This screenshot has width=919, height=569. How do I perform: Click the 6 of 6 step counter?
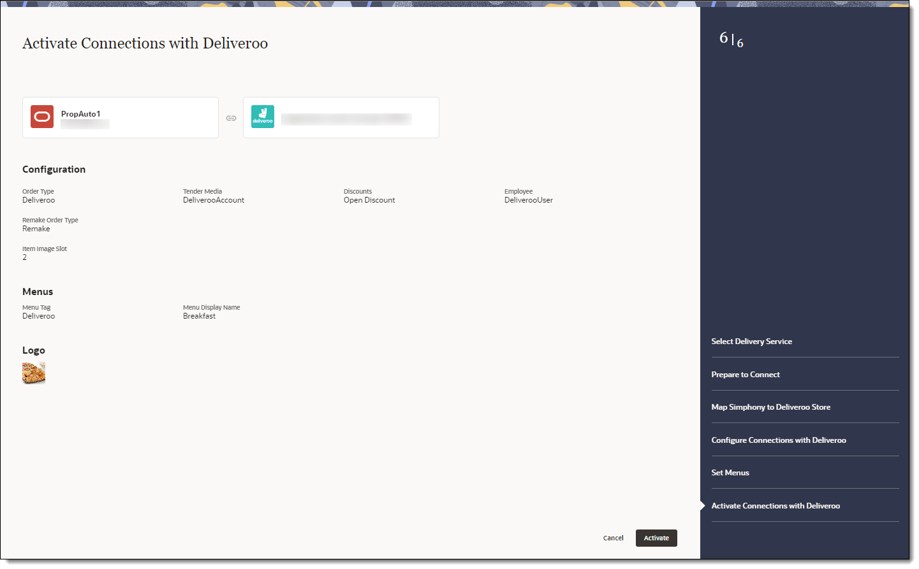click(732, 40)
